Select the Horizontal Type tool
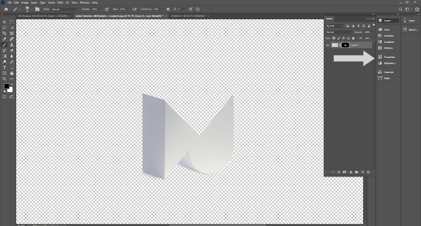 tap(5, 67)
